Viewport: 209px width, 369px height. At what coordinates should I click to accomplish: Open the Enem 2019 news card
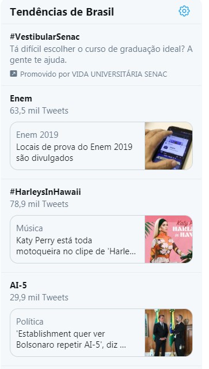point(101,146)
